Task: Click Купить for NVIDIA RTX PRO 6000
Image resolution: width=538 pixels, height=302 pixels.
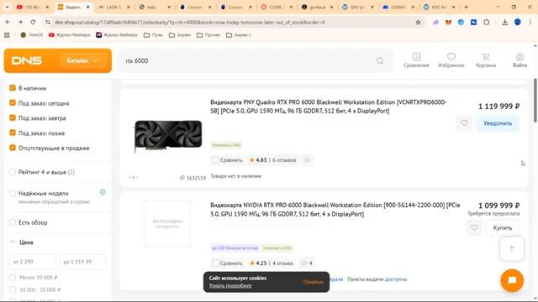Action: pyautogui.click(x=503, y=227)
